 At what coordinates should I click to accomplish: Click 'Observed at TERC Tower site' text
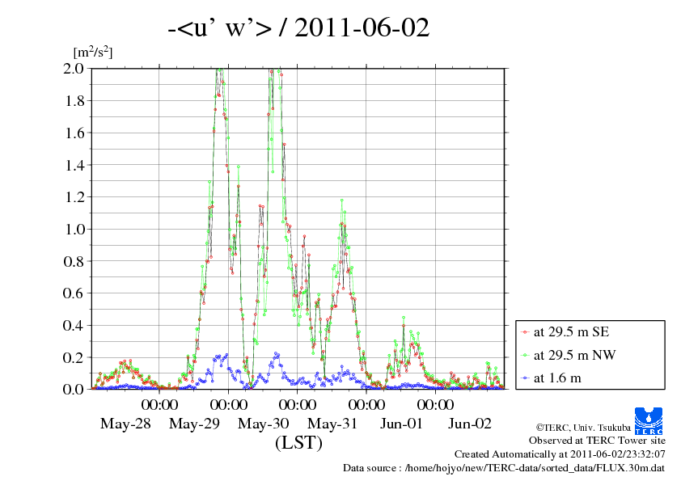pos(597,441)
